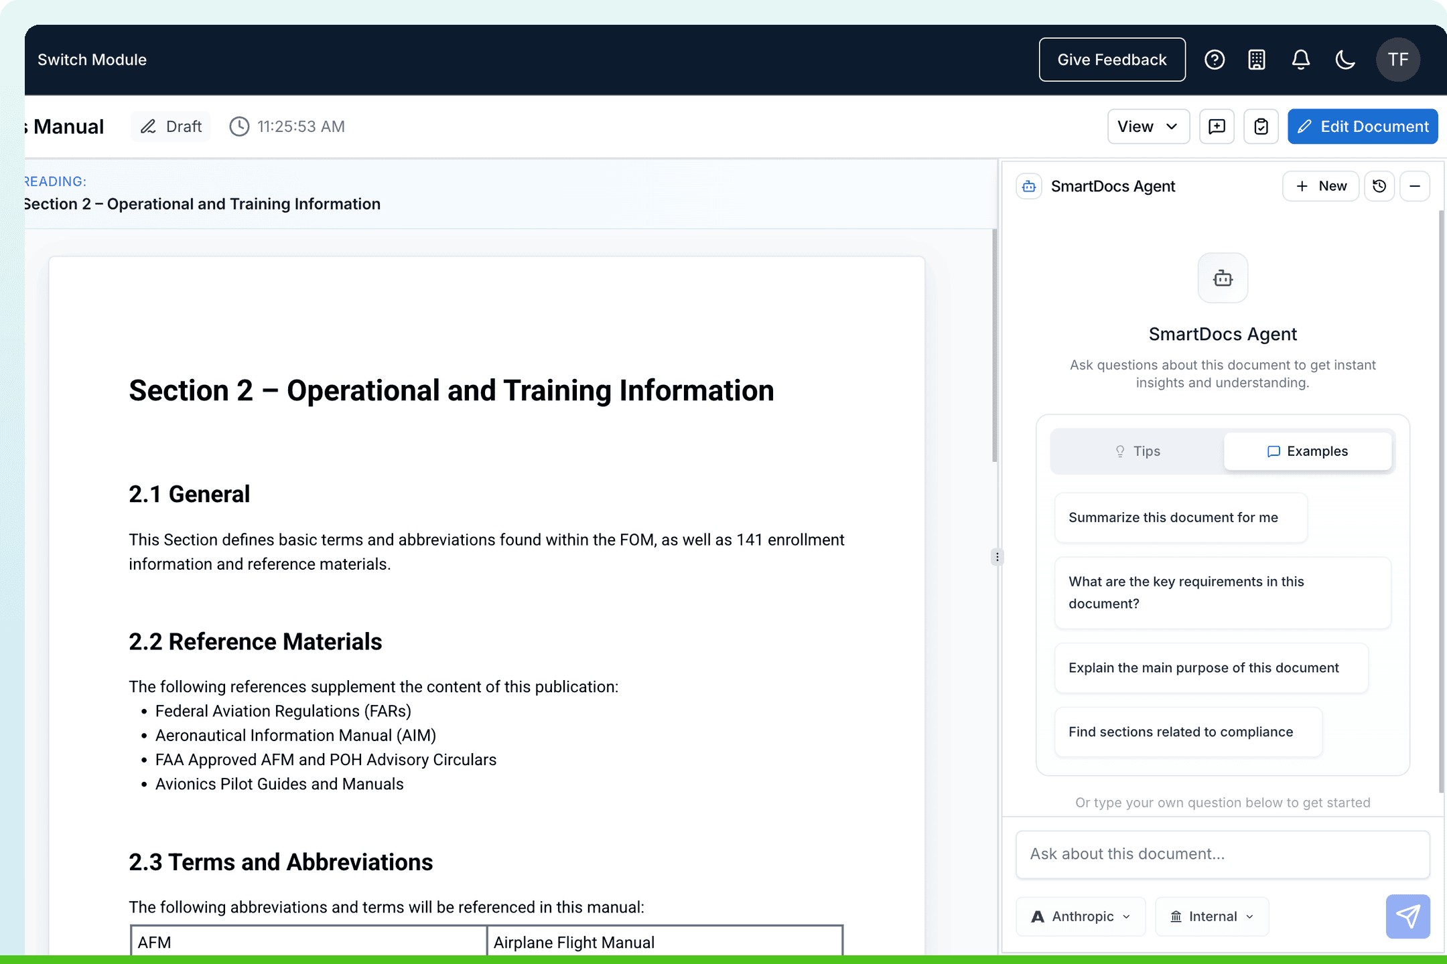The image size is (1447, 964).
Task: Click Switch Module
Action: point(92,60)
